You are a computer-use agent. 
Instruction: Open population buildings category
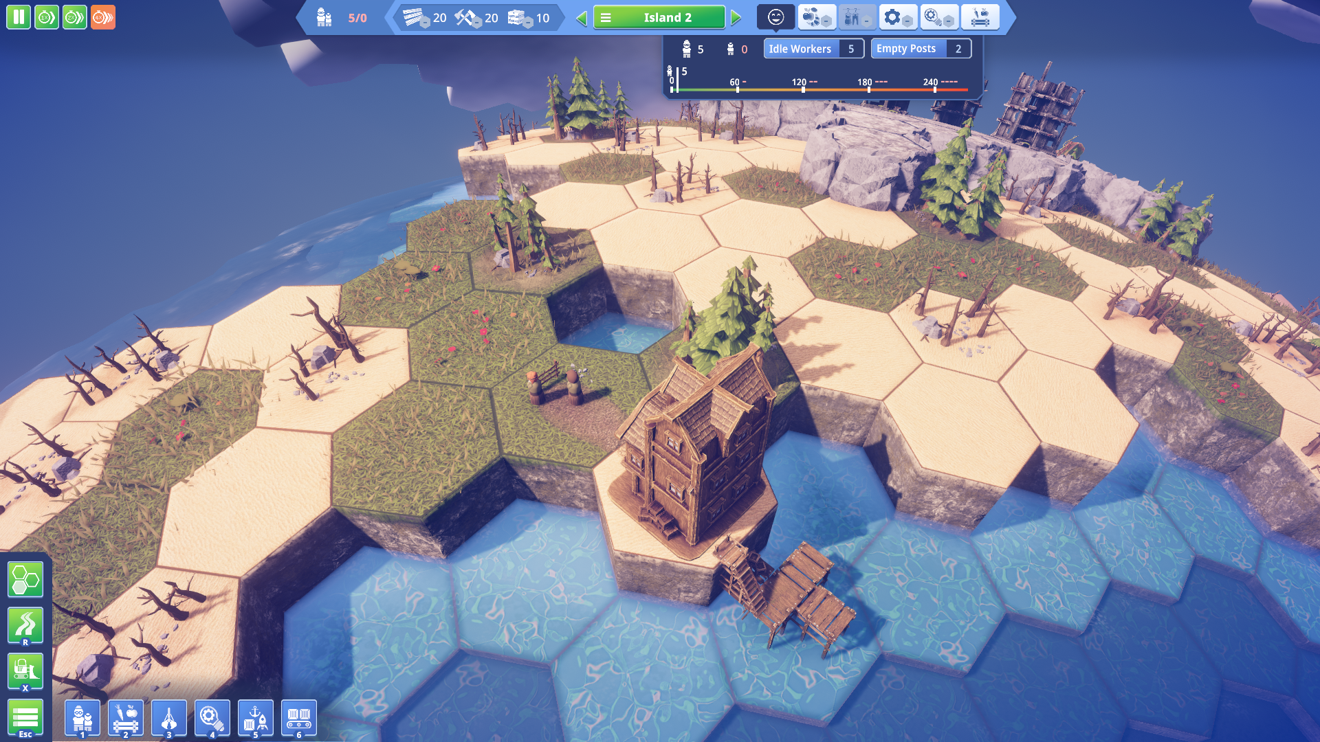click(x=82, y=719)
